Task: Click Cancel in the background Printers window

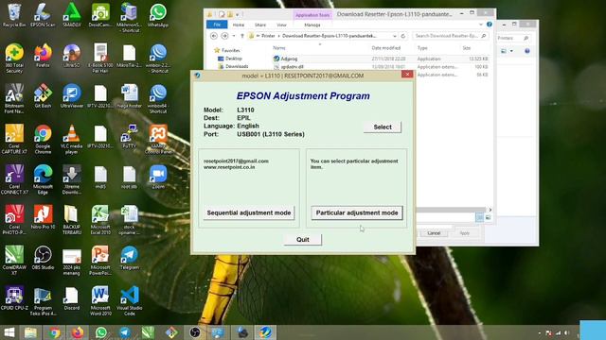Action: (x=434, y=233)
